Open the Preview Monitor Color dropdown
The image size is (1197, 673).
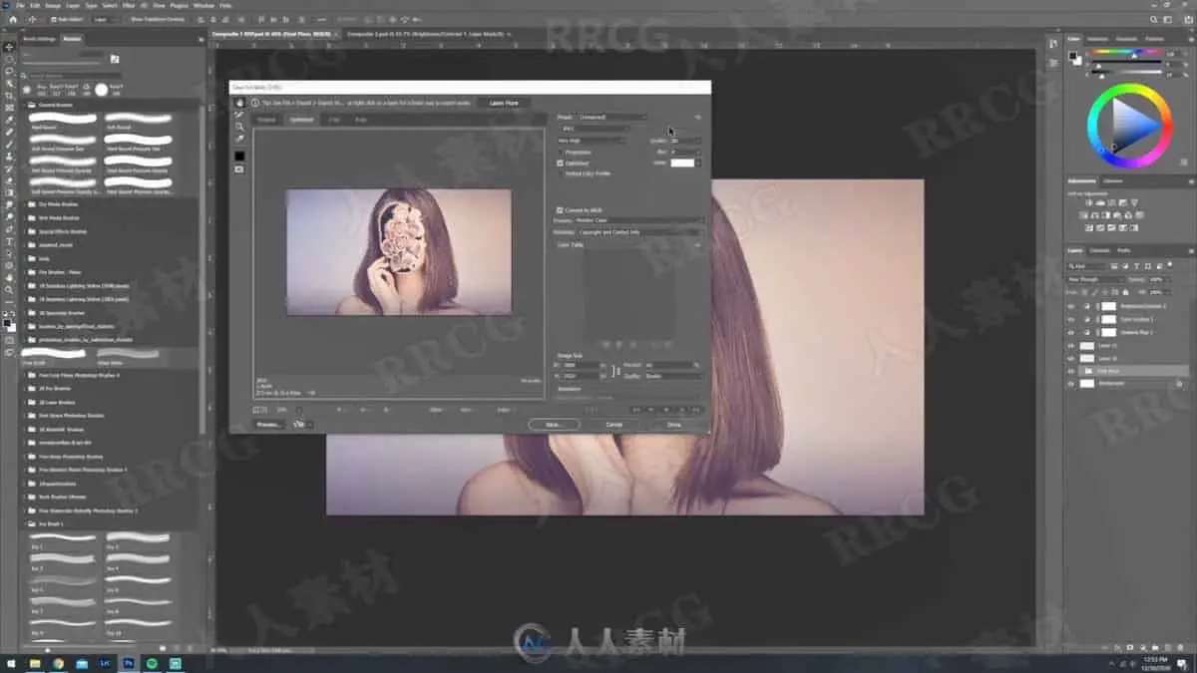639,220
